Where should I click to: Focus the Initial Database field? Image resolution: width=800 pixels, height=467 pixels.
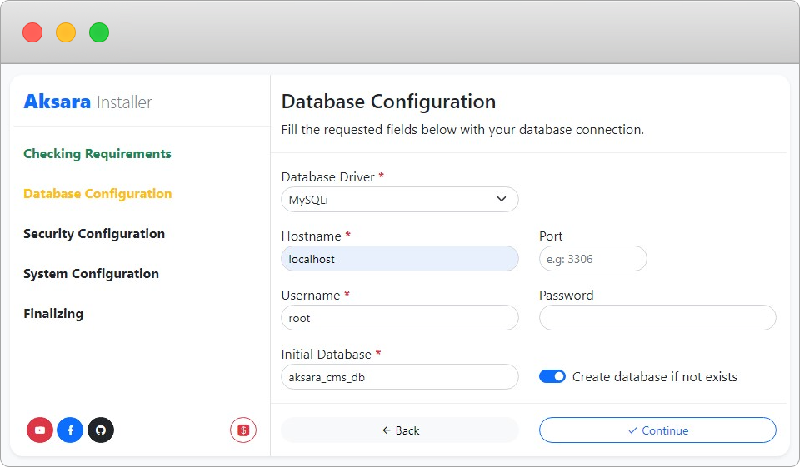click(399, 377)
